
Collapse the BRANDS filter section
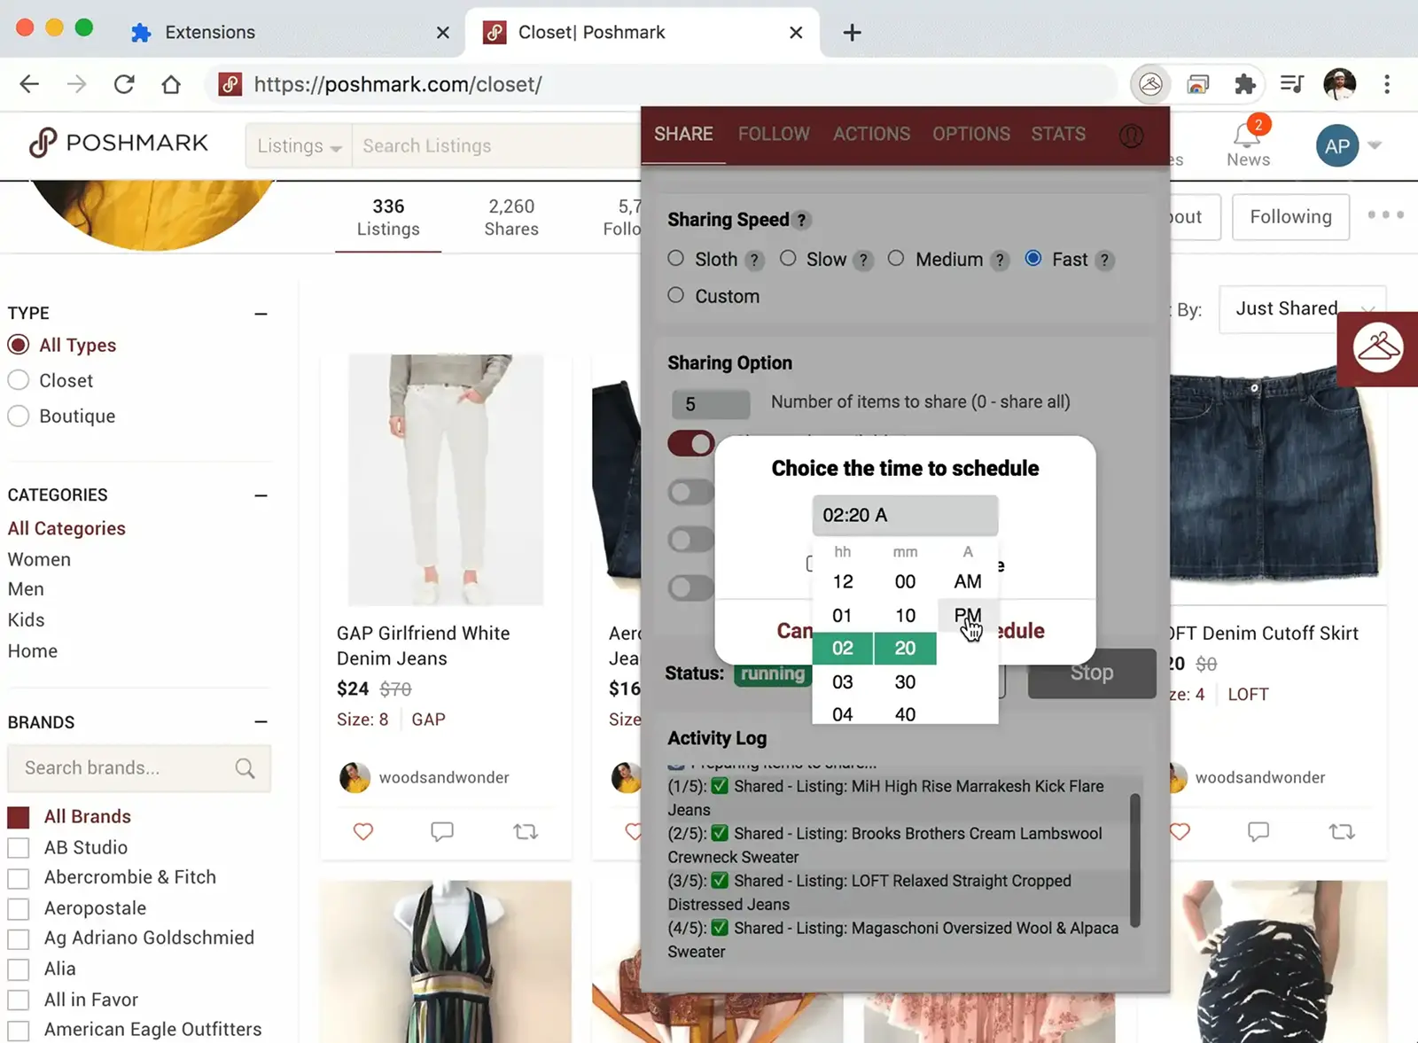pos(261,722)
